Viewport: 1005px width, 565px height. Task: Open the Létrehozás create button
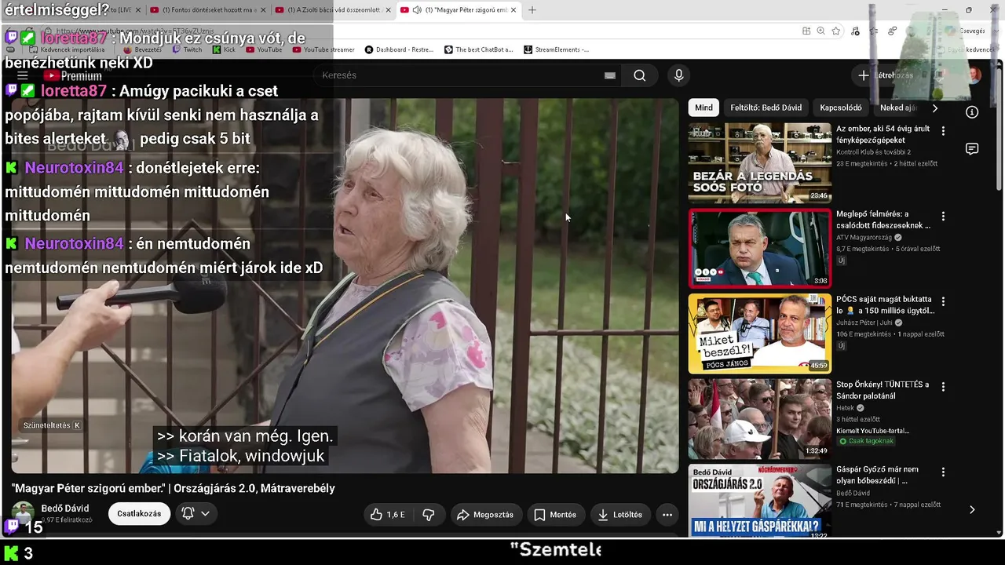(x=886, y=75)
